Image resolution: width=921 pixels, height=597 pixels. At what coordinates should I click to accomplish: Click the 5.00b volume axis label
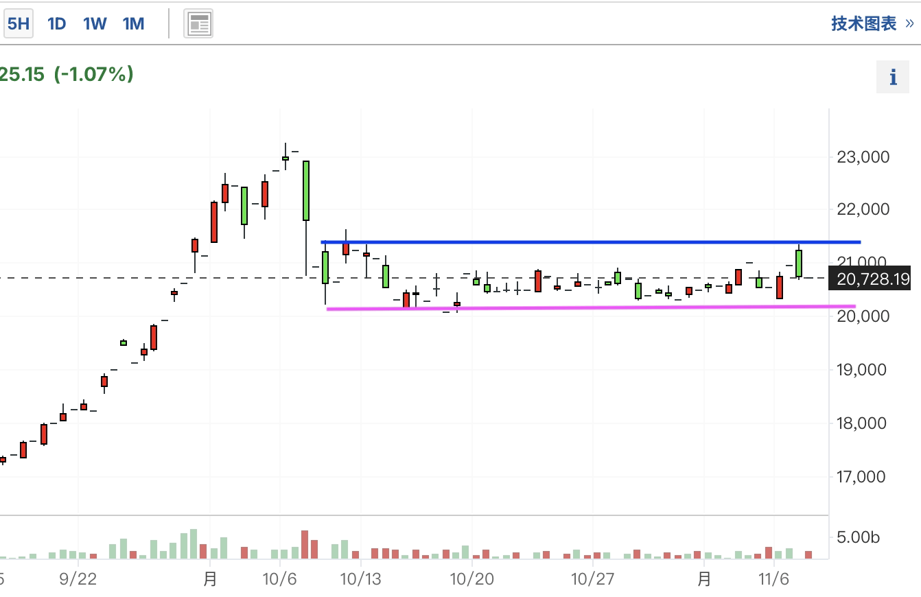pyautogui.click(x=857, y=537)
